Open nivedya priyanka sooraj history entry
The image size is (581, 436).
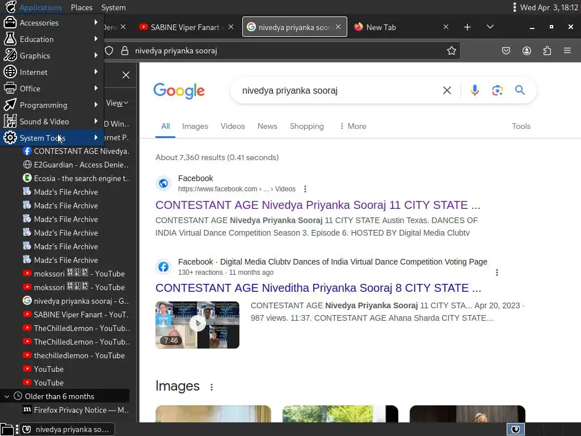point(76,301)
